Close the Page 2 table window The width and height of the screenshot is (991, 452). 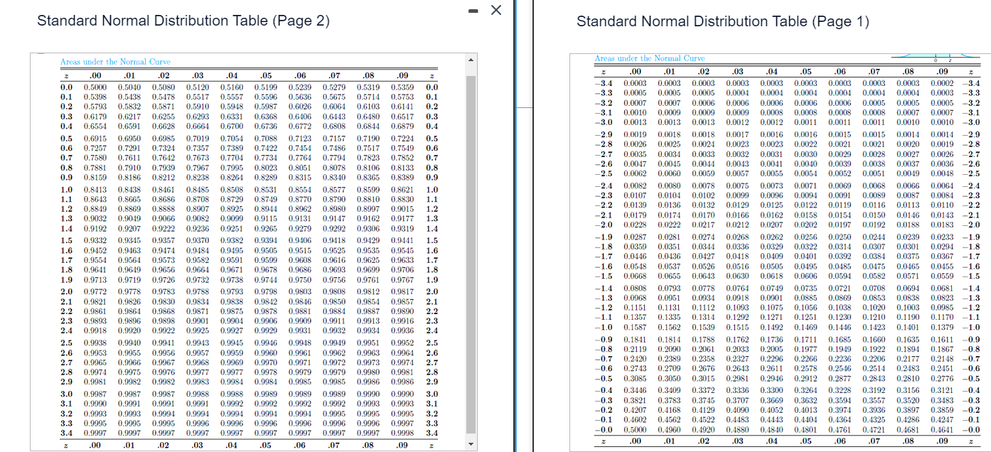coord(497,10)
